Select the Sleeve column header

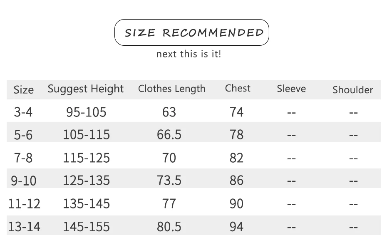coord(291,89)
